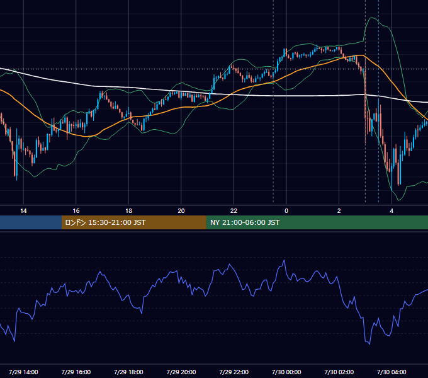Click the hour label 18 on price chart axis
The image size is (428, 378).
pyautogui.click(x=128, y=211)
